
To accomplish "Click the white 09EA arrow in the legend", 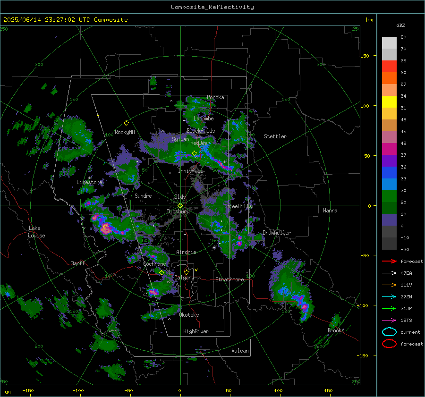I will coord(389,273).
